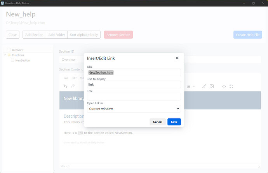The image size is (268, 173).
Task: Open the list style dropdown arrow
Action: (194, 86)
